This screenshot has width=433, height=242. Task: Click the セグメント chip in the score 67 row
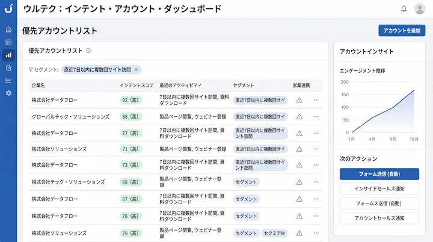(x=246, y=199)
